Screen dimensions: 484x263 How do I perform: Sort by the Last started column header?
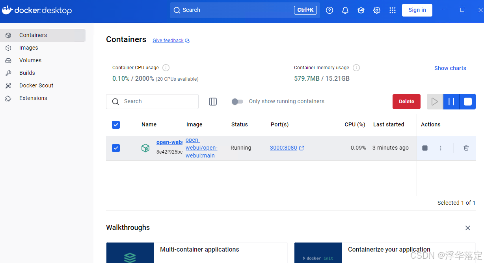(x=389, y=125)
